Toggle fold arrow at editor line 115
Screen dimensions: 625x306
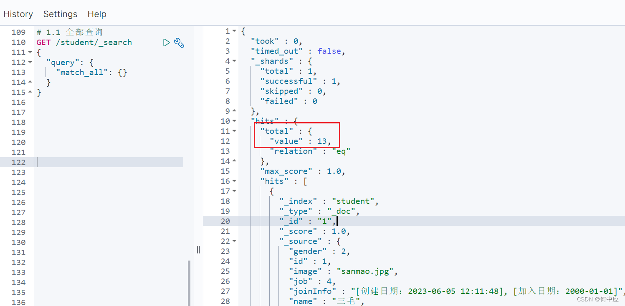pos(30,93)
